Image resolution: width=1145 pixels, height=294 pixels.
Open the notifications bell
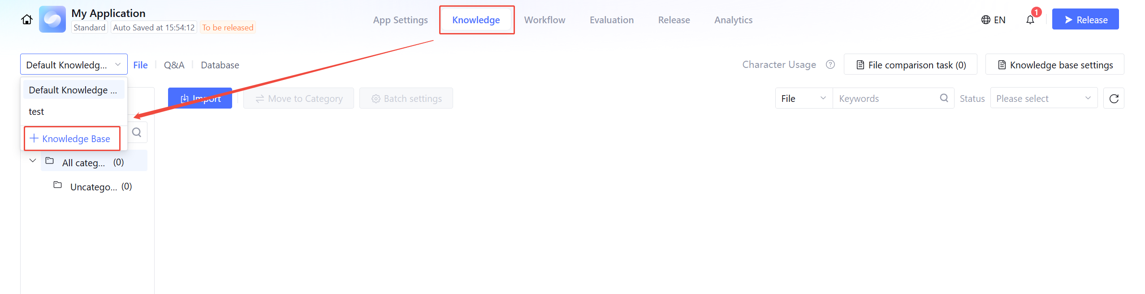(x=1030, y=20)
